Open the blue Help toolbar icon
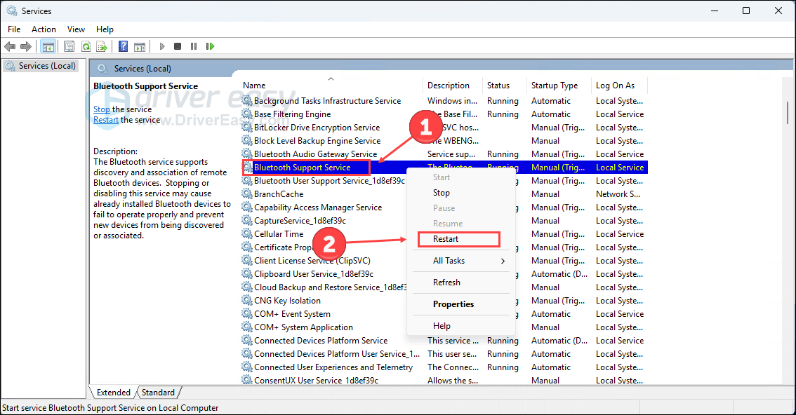 coord(123,46)
